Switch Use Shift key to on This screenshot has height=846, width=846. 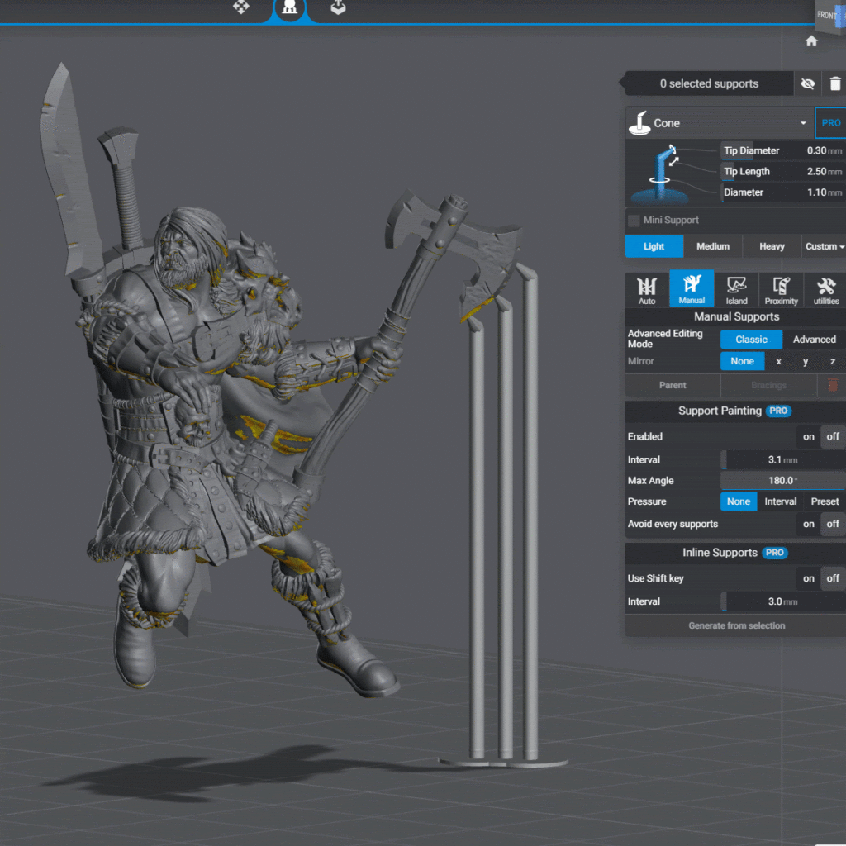[808, 578]
